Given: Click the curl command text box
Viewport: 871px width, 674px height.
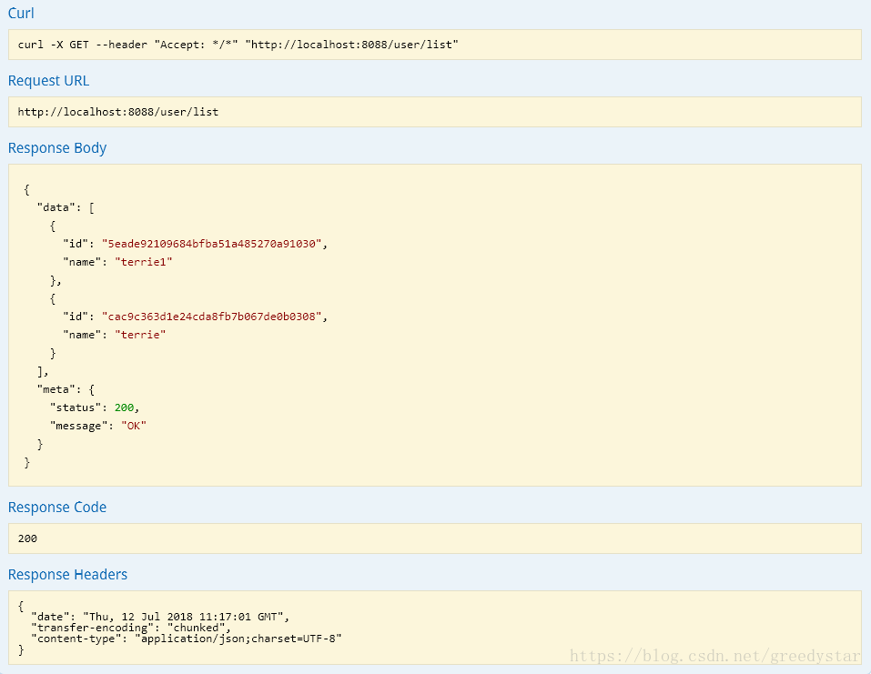Looking at the screenshot, I should pyautogui.click(x=435, y=45).
